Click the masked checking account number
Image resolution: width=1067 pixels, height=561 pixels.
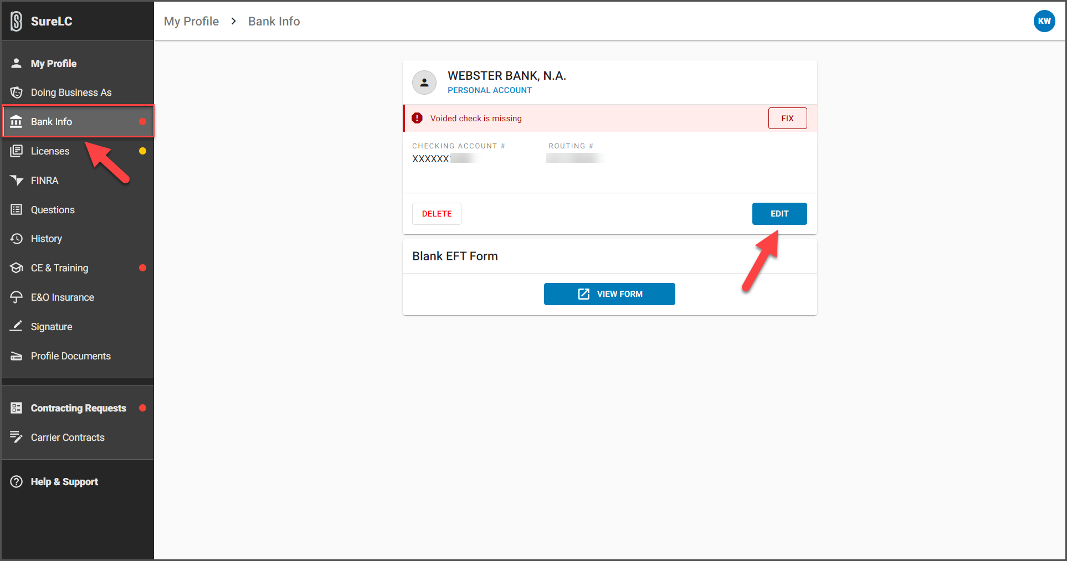click(x=444, y=159)
